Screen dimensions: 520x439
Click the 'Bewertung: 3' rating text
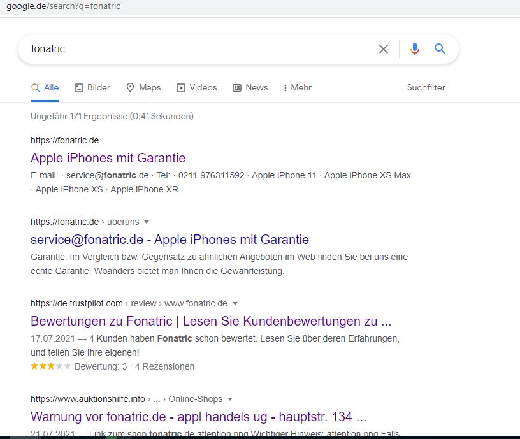pos(101,366)
